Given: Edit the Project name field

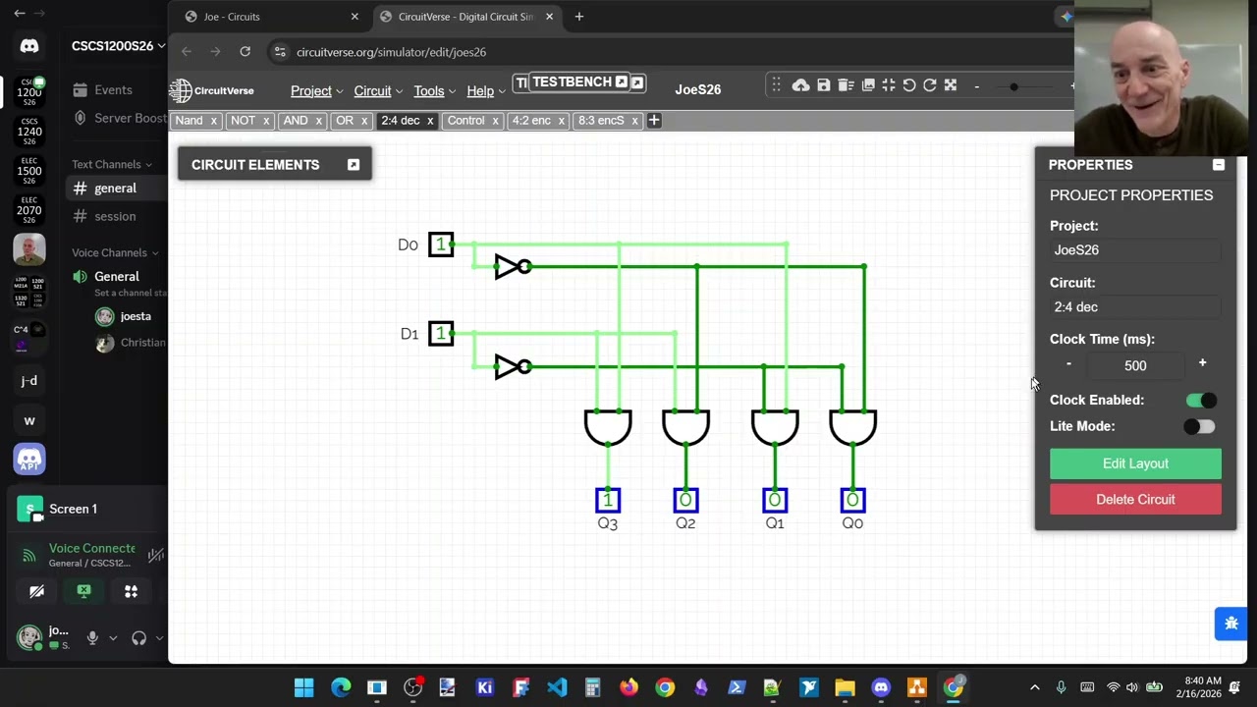Looking at the screenshot, I should click(1135, 250).
